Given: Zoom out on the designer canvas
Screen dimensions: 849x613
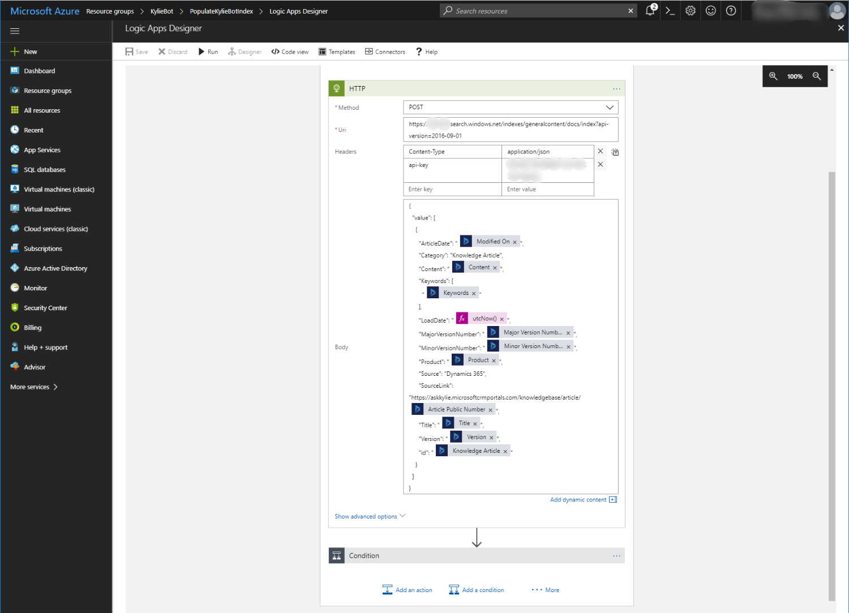Looking at the screenshot, I should [817, 76].
